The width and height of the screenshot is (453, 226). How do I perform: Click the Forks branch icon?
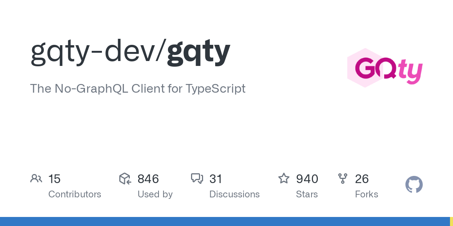click(x=343, y=179)
